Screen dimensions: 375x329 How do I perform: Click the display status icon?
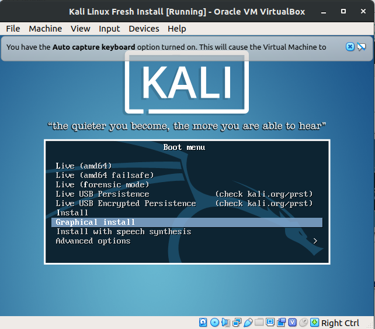click(x=270, y=322)
